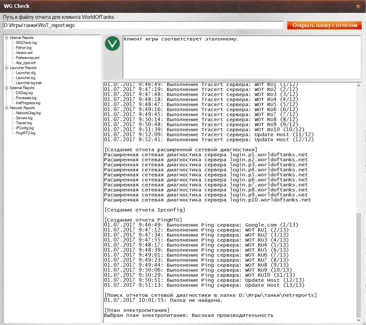
Task: Collapse the External Reports tree node
Action: coord(7,88)
